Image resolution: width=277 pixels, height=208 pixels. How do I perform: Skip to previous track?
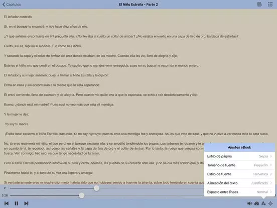pos(7,203)
